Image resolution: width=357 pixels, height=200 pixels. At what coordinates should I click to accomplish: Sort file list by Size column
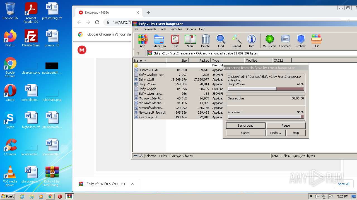(x=177, y=60)
